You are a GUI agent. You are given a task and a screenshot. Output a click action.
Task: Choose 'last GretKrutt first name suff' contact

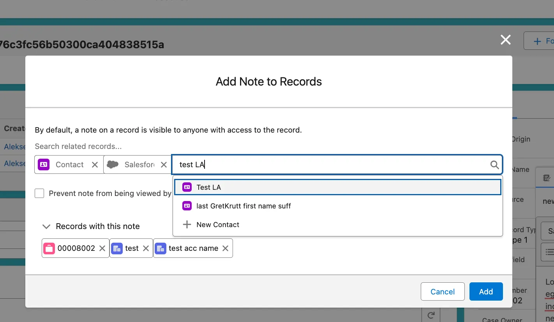[243, 206]
